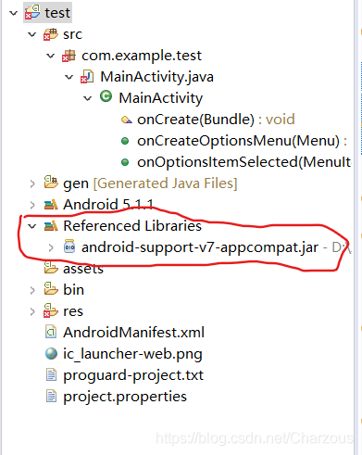Select the assets folder
362x455 pixels.
coord(83,269)
